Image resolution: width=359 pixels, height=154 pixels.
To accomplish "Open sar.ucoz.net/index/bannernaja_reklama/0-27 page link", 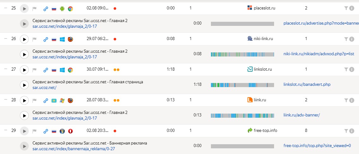I will tap(74, 149).
